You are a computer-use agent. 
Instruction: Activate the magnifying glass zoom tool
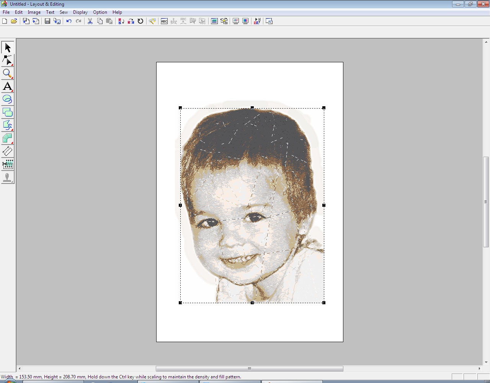click(8, 73)
